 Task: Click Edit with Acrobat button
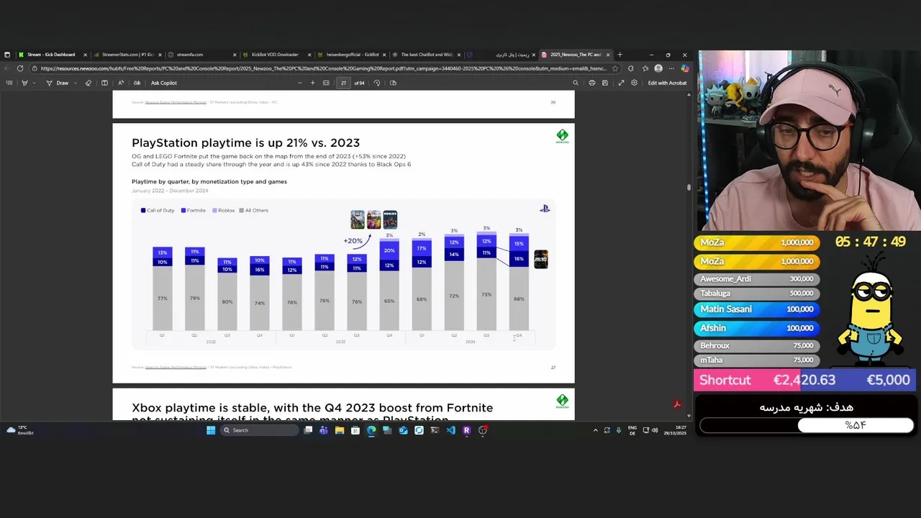point(667,83)
